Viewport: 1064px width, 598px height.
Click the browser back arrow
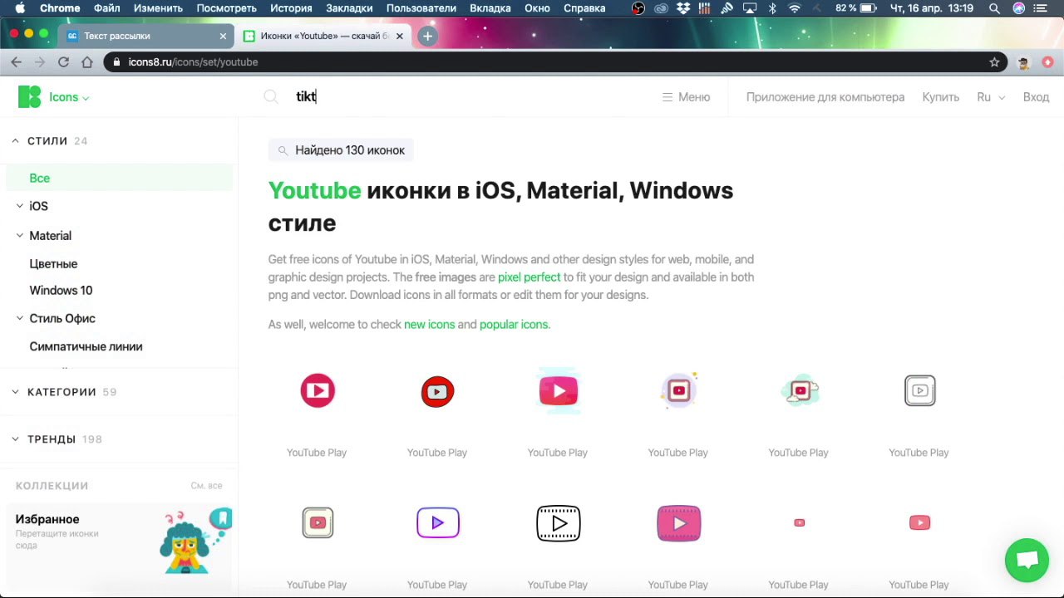16,62
